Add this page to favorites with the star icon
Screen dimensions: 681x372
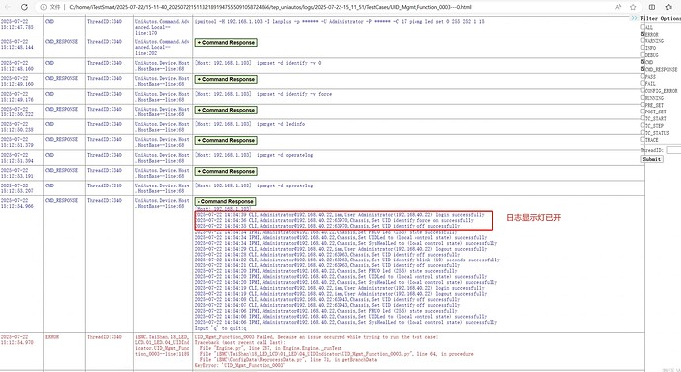(633, 7)
